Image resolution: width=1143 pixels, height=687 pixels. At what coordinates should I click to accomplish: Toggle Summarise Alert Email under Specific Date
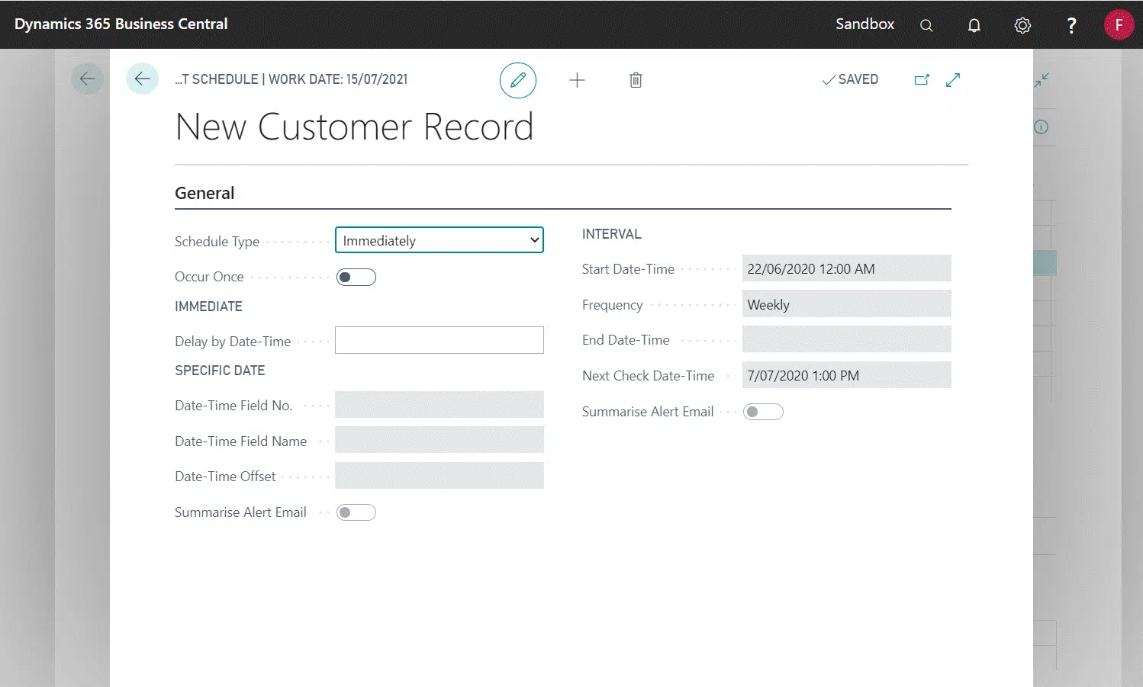click(x=356, y=512)
